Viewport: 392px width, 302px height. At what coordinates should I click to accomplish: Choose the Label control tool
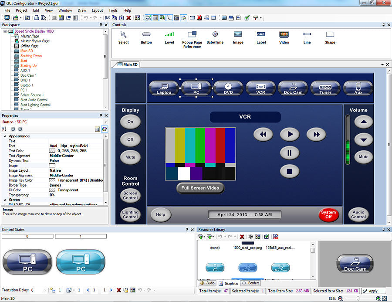[x=261, y=38]
